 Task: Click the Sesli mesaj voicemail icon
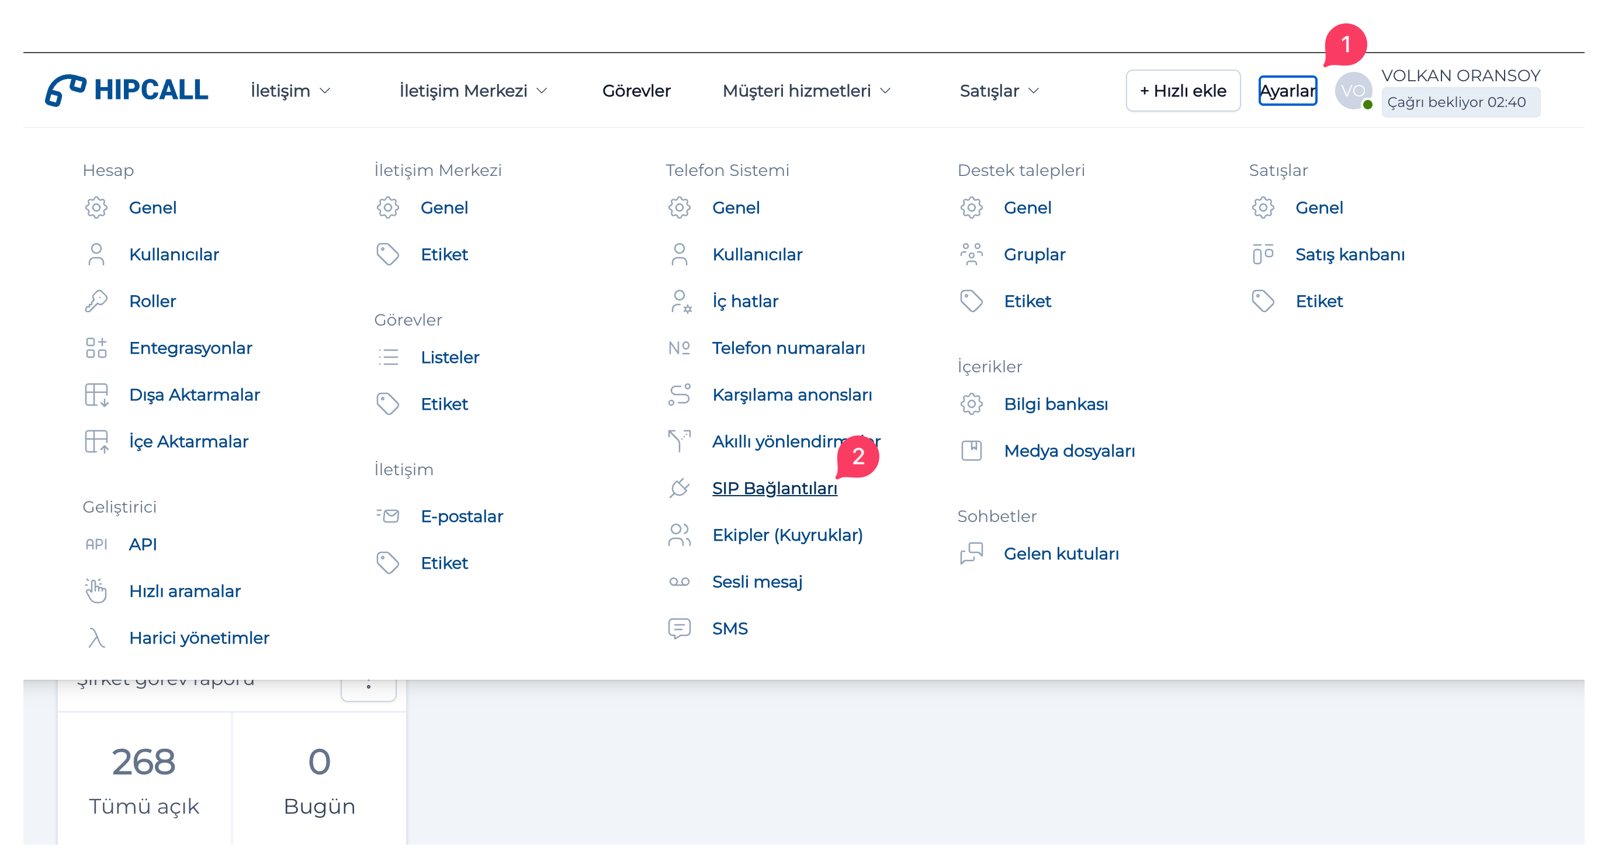[679, 582]
